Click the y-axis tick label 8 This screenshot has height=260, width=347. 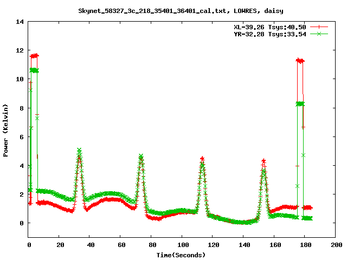(22, 108)
